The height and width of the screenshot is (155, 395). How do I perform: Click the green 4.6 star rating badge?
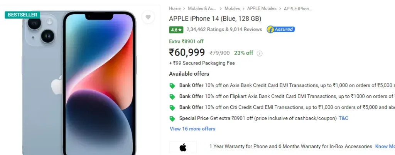(176, 30)
